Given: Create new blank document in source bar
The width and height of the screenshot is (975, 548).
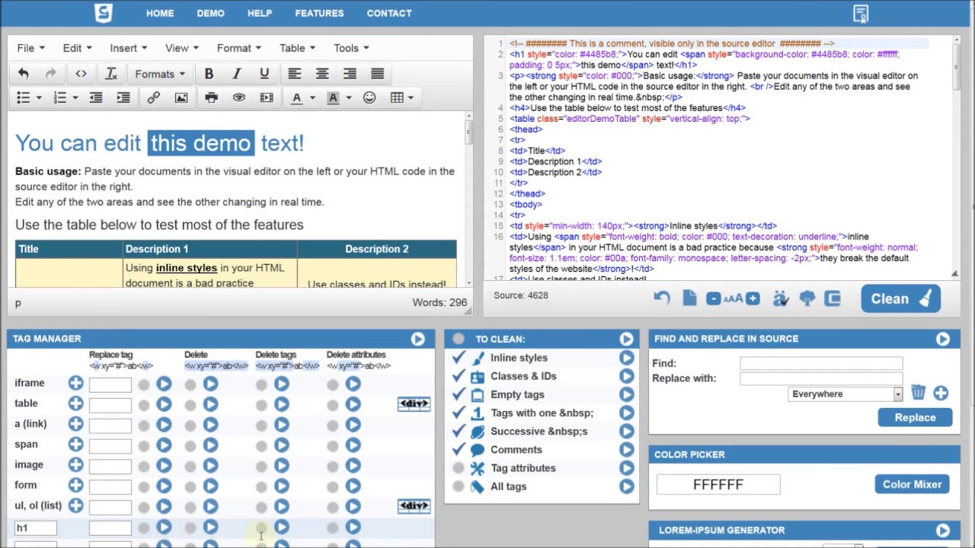Looking at the screenshot, I should (x=690, y=298).
